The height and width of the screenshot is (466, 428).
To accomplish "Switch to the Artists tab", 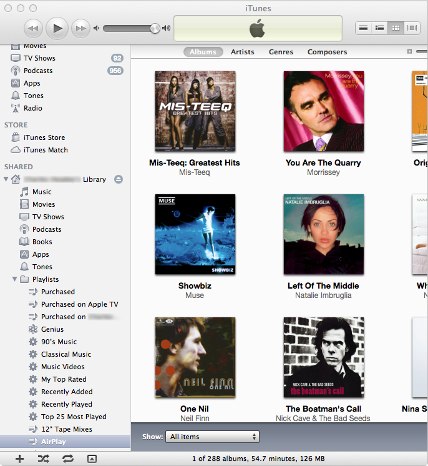I will tap(243, 52).
